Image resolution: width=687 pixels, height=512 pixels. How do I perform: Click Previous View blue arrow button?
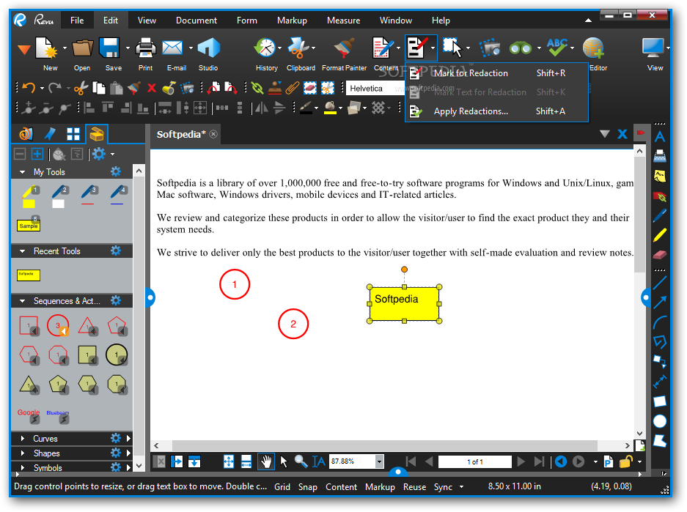click(561, 461)
